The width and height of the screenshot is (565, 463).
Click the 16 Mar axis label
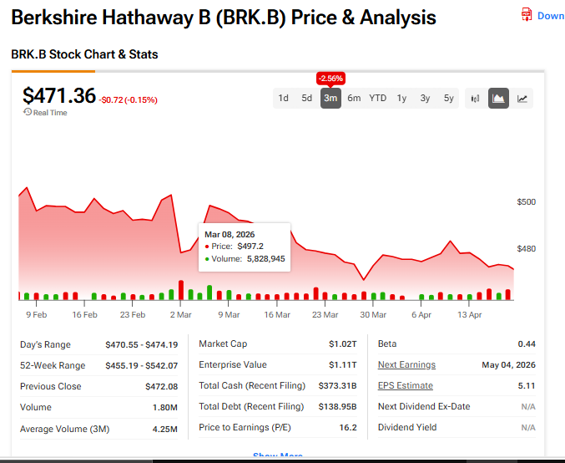(x=277, y=315)
